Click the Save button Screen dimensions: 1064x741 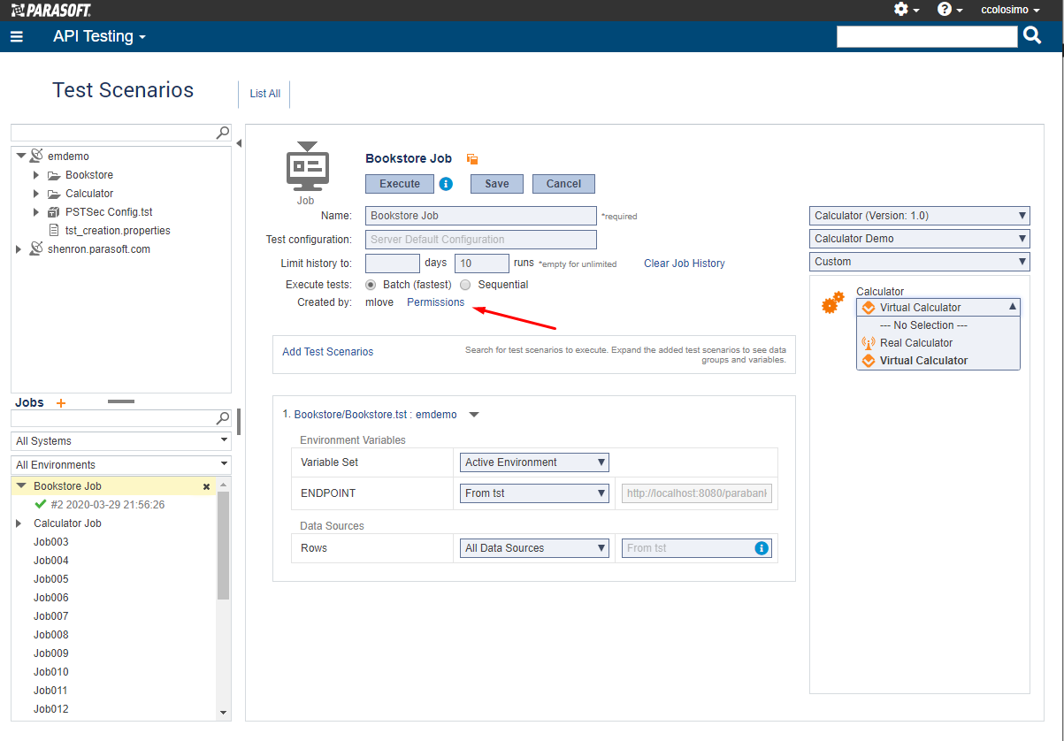pos(497,184)
